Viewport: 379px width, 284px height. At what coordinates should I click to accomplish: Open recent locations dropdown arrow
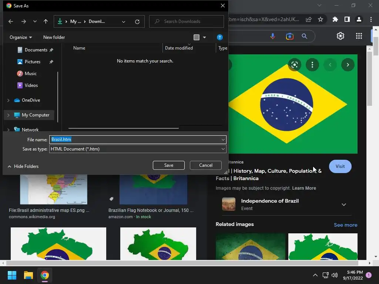(35, 21)
